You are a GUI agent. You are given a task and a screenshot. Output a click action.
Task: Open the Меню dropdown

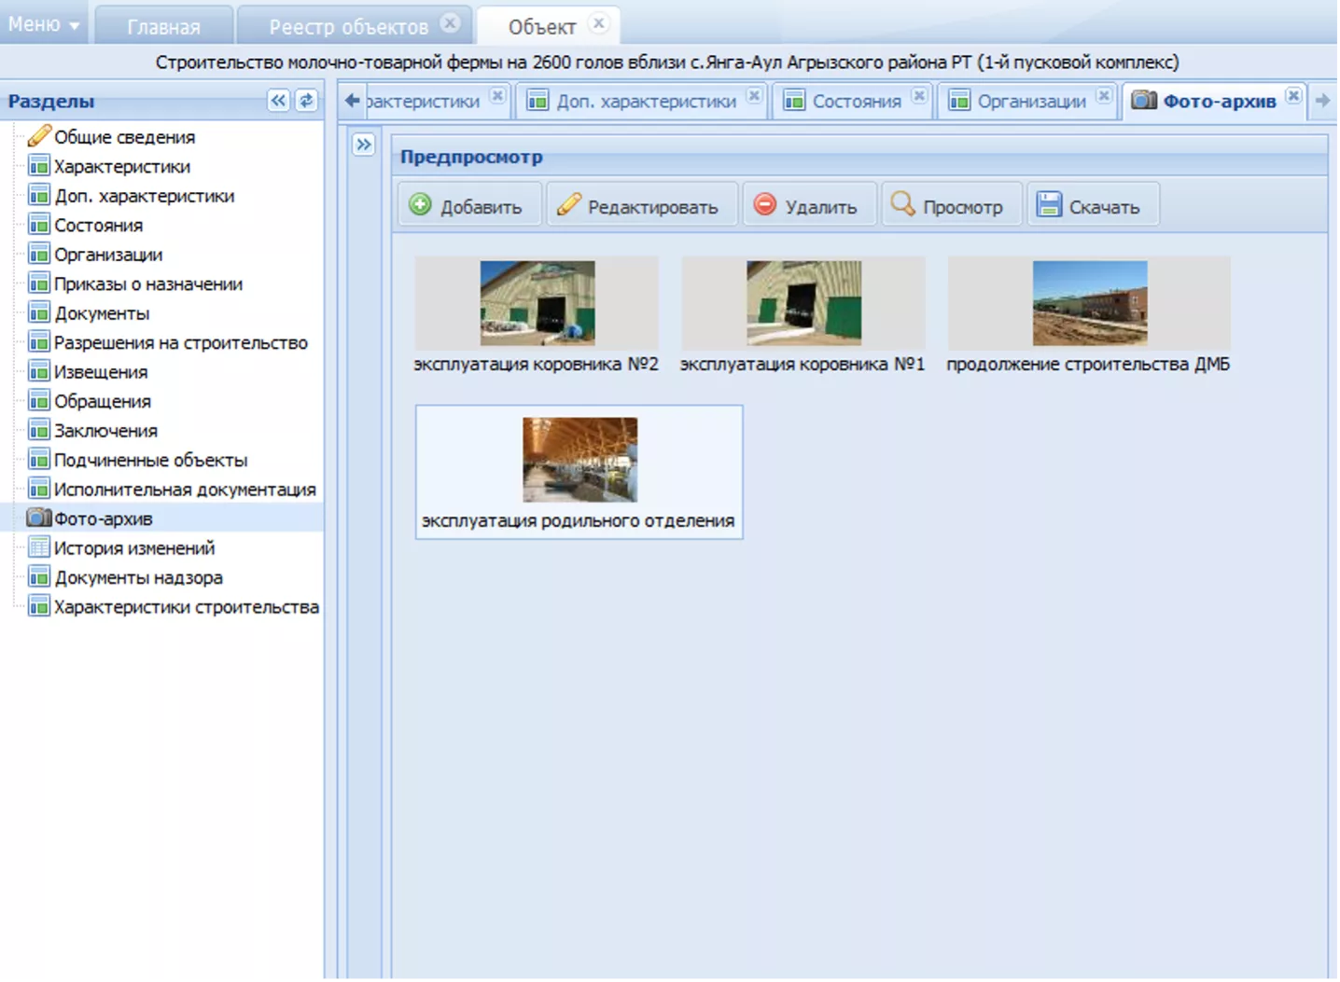(43, 24)
